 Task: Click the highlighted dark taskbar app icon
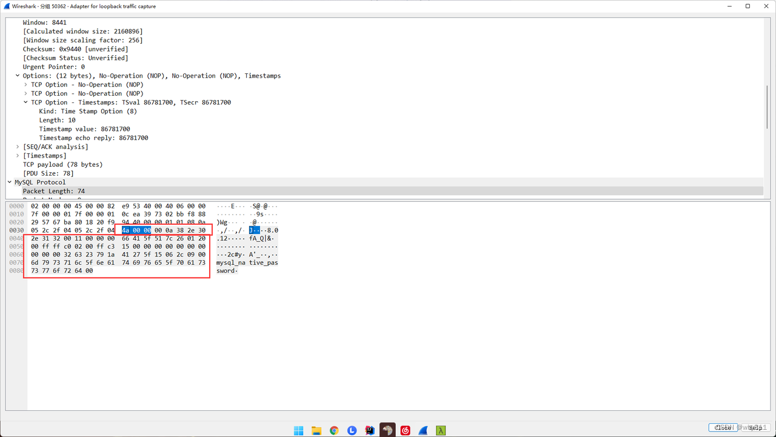[387, 430]
